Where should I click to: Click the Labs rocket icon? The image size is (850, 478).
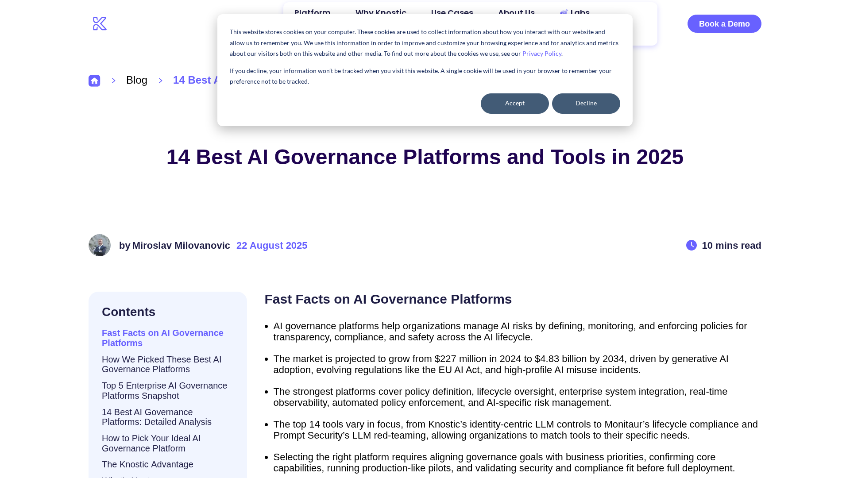coord(564,12)
